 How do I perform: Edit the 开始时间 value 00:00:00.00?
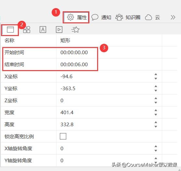coord(74,53)
